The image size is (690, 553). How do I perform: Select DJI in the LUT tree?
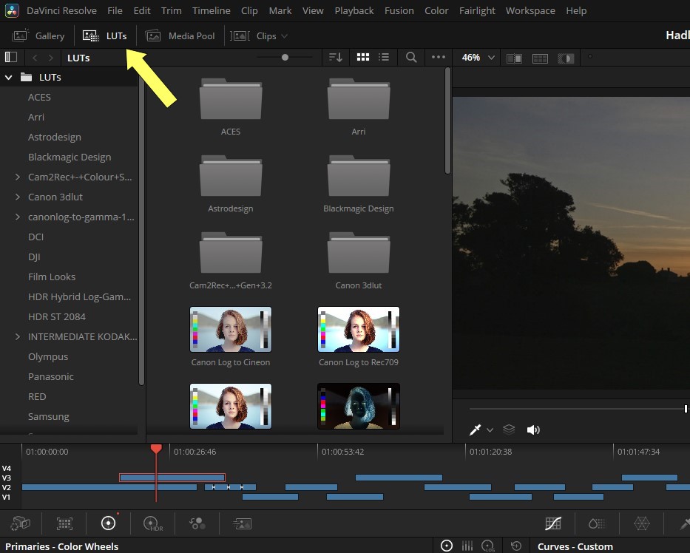[x=34, y=257]
